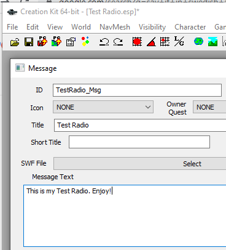Screen dimensions: 226x250
Task: Open the World menu
Action: [x=81, y=27]
